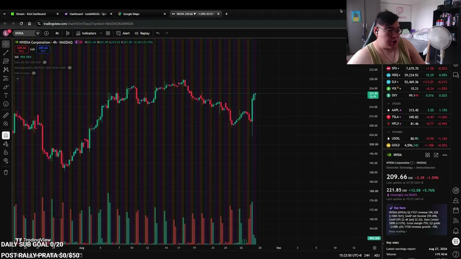Image resolution: width=461 pixels, height=259 pixels.
Task: Open the Indicators dialog
Action: click(86, 33)
